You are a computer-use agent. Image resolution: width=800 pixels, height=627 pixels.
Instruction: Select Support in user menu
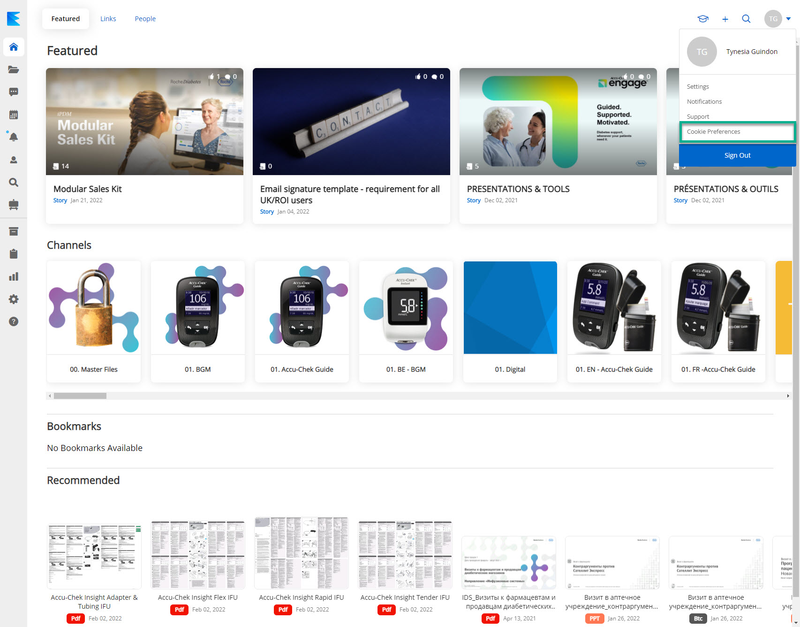point(698,116)
